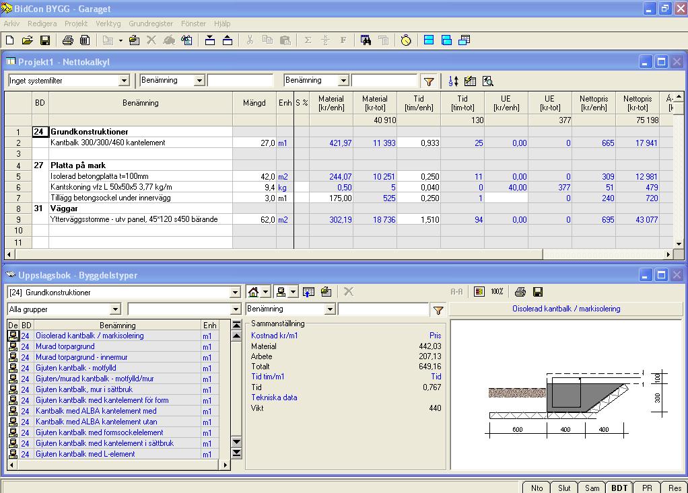The height and width of the screenshot is (493, 688).
Task: Click the Mängd column header
Action: [x=254, y=103]
